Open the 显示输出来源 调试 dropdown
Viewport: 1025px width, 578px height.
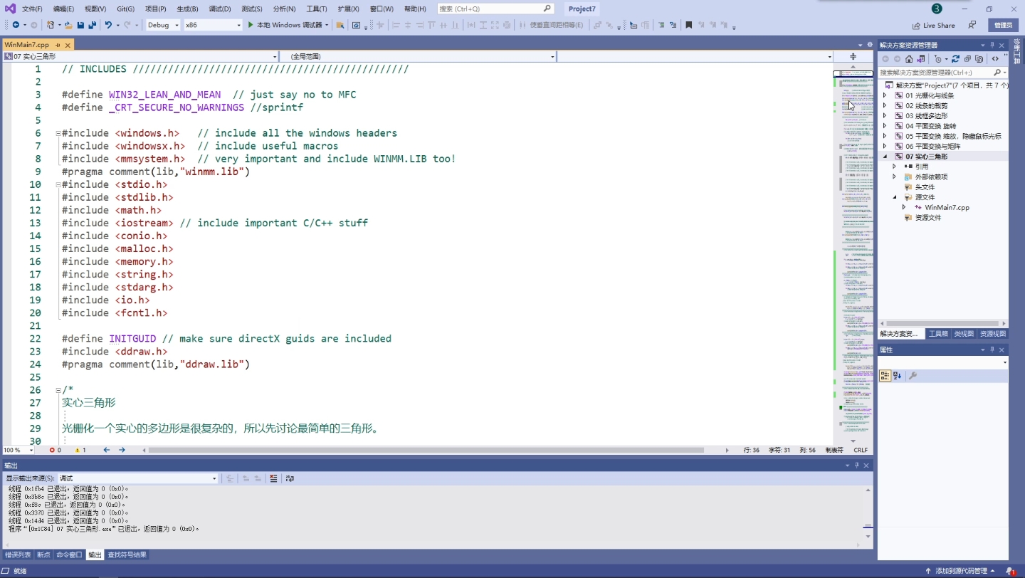pos(137,478)
